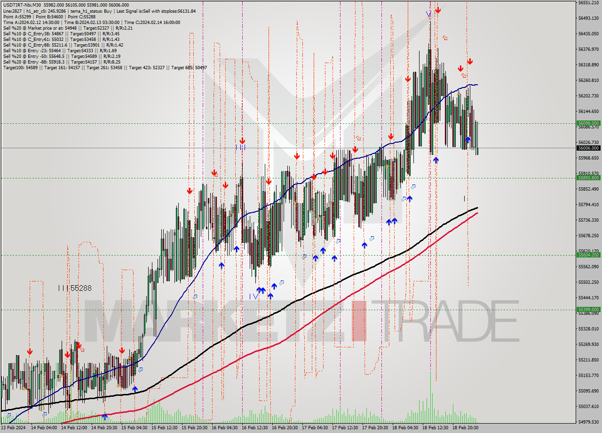Screen dimensions: 602x433
Task: Select the 56493.190 price axis label
Action: tap(588, 18)
